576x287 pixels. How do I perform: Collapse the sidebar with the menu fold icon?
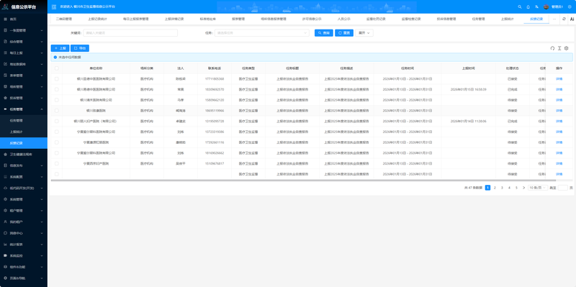point(54,6)
